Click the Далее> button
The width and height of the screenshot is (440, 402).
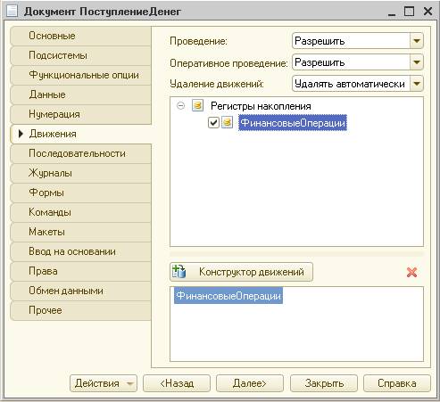tap(250, 383)
